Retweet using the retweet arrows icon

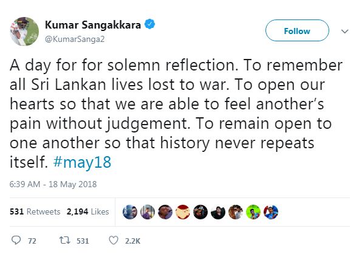pyautogui.click(x=65, y=240)
